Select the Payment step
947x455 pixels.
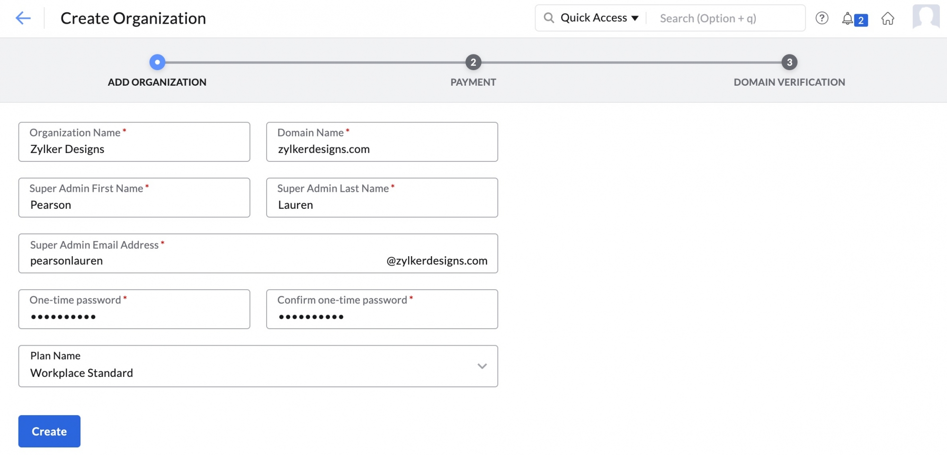point(473,62)
